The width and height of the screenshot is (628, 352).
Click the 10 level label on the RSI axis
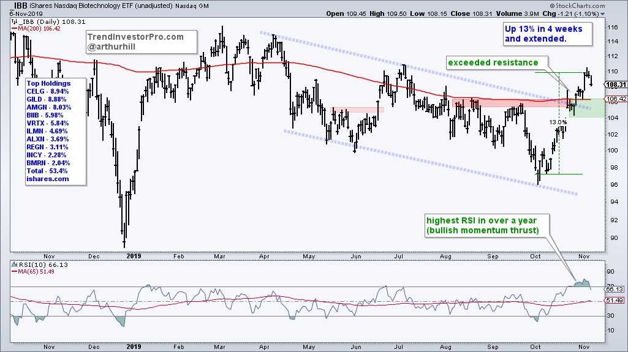click(611, 331)
